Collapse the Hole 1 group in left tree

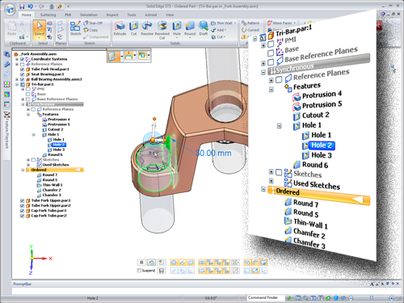[x=34, y=135]
